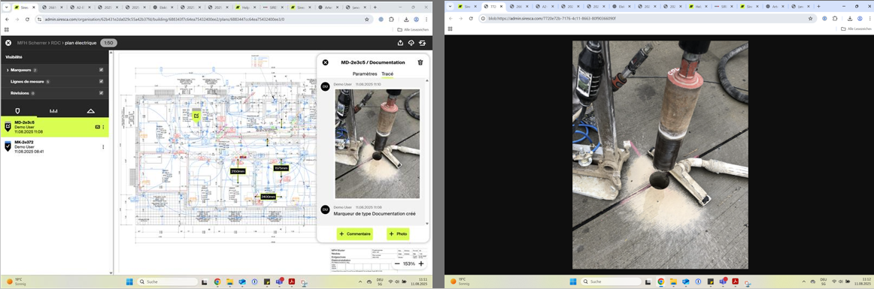The width and height of the screenshot is (874, 289).
Task: Toggle the Lignes de mesure checkbox
Action: (x=101, y=81)
